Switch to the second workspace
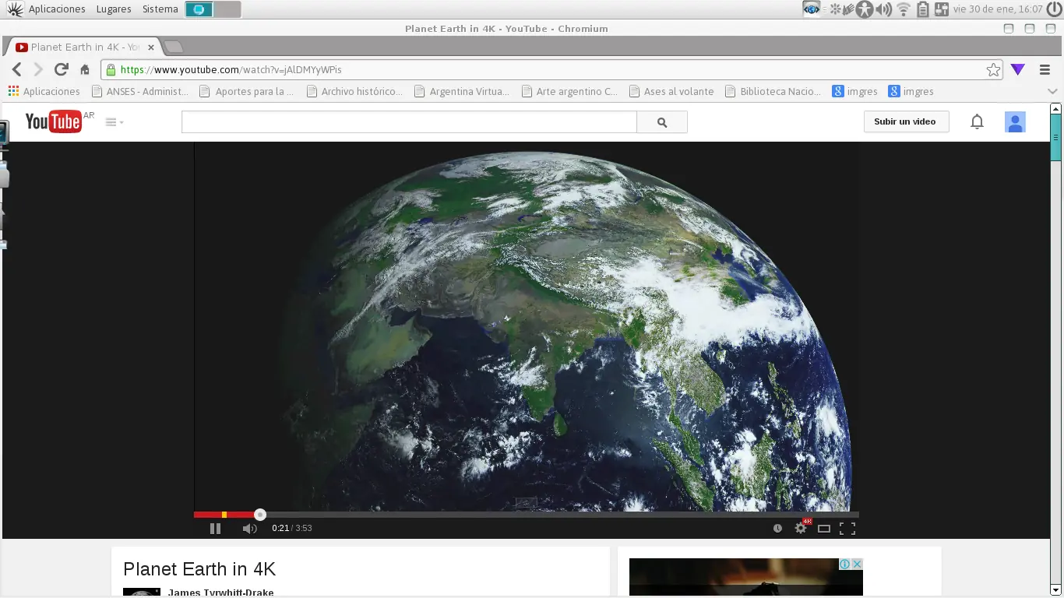Viewport: 1064px width, 598px height. (x=227, y=9)
